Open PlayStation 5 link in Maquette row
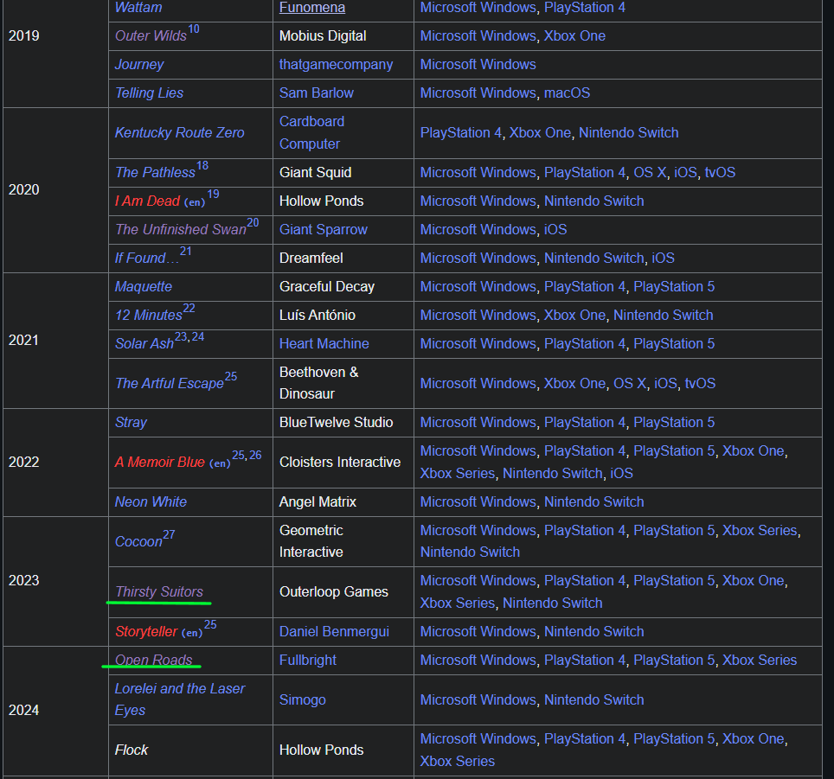The width and height of the screenshot is (834, 779). point(674,287)
